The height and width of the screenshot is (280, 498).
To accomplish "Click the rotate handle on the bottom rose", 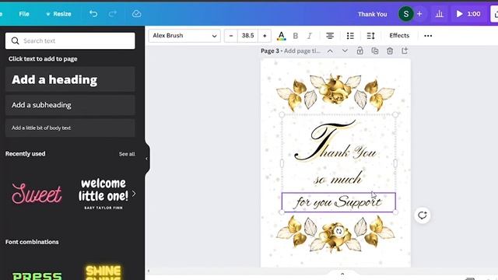I will coord(339,231).
